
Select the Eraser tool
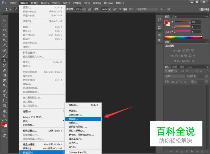pyautogui.click(x=4, y=70)
